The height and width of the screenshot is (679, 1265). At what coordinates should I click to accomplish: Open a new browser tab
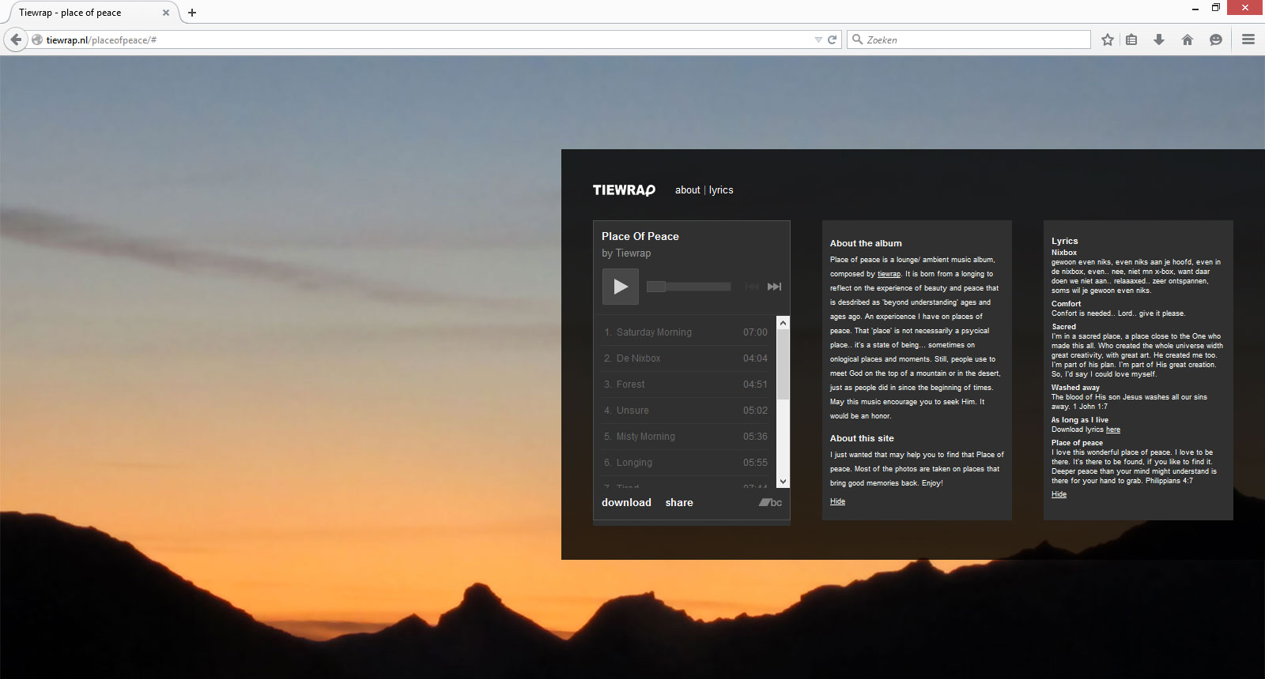coord(192,13)
